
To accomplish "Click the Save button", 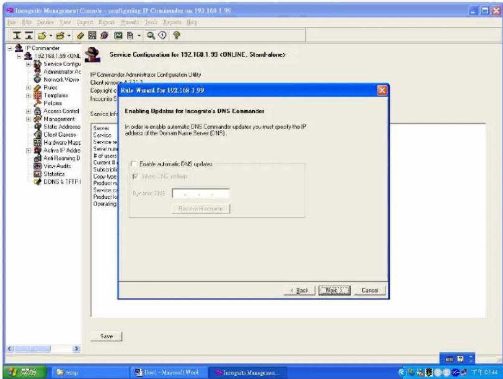I will [106, 336].
